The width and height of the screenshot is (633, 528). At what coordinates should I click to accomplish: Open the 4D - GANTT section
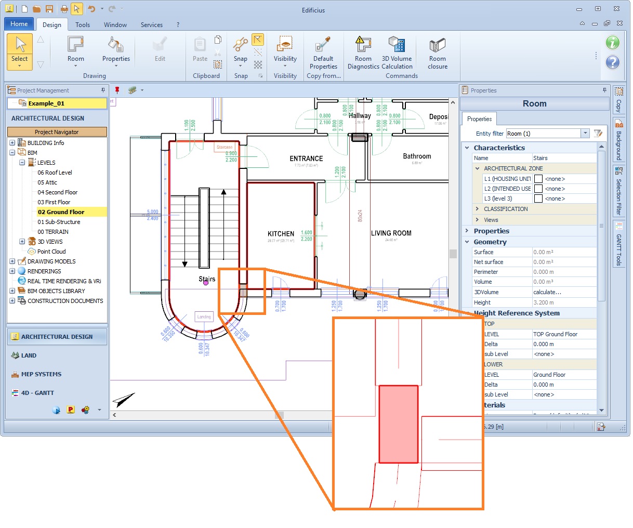(37, 393)
